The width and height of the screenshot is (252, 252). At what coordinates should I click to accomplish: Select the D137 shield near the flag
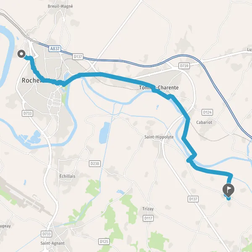pos(193,199)
